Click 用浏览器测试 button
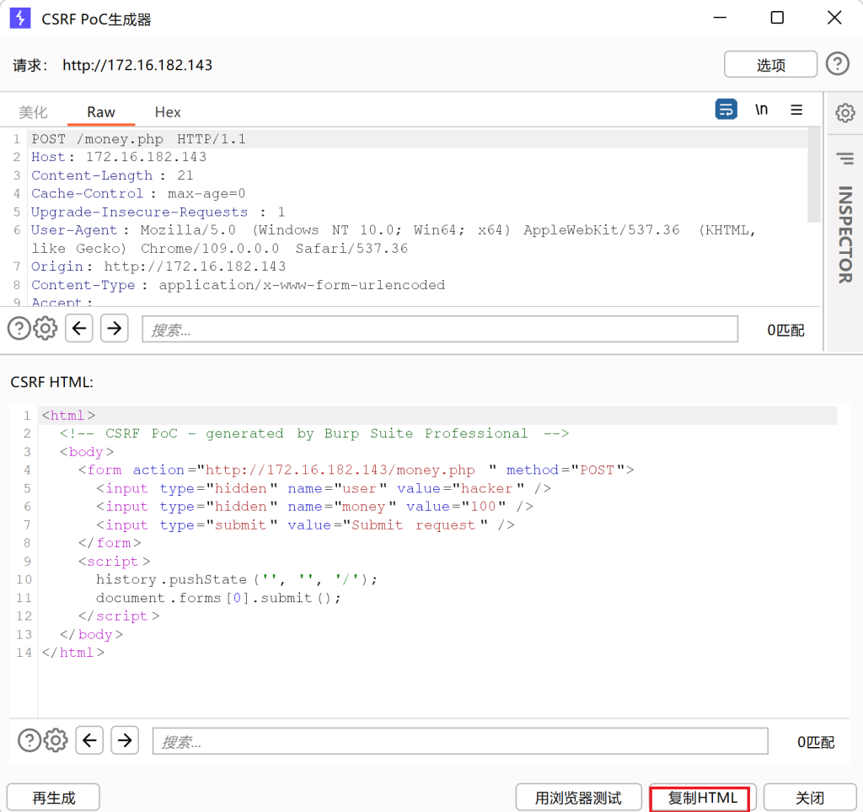This screenshot has height=812, width=863. point(578,797)
